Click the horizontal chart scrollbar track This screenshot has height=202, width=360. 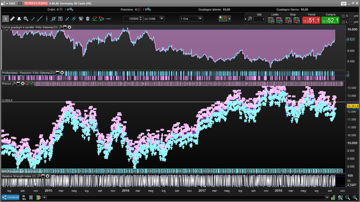[x=184, y=198]
